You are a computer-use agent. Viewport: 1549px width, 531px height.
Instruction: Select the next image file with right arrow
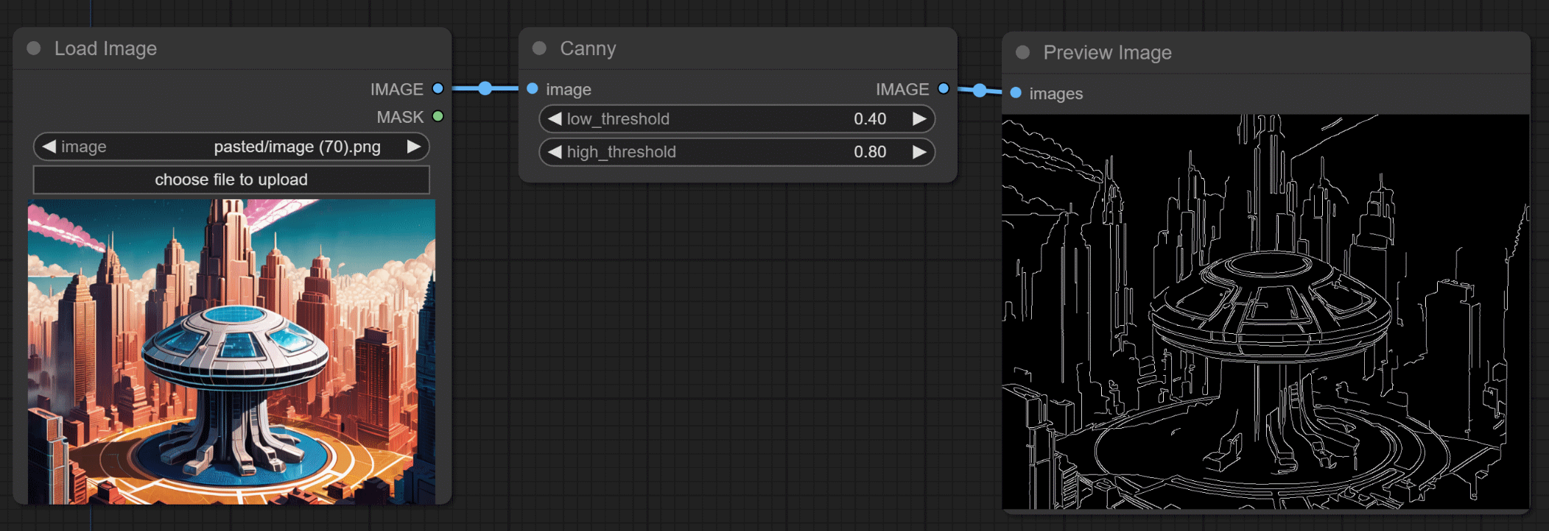pyautogui.click(x=413, y=146)
